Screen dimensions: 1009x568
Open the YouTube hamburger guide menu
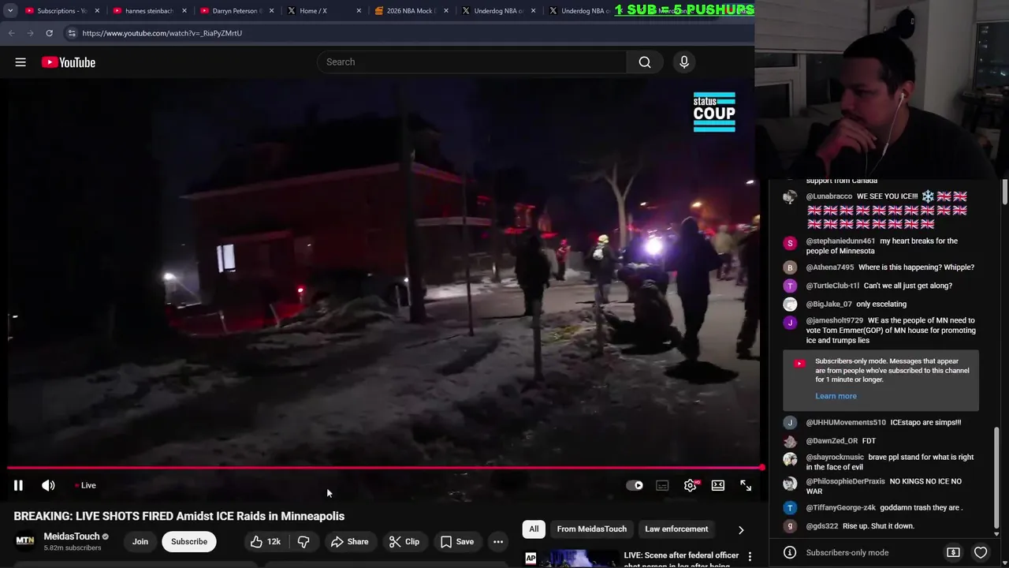pyautogui.click(x=20, y=62)
